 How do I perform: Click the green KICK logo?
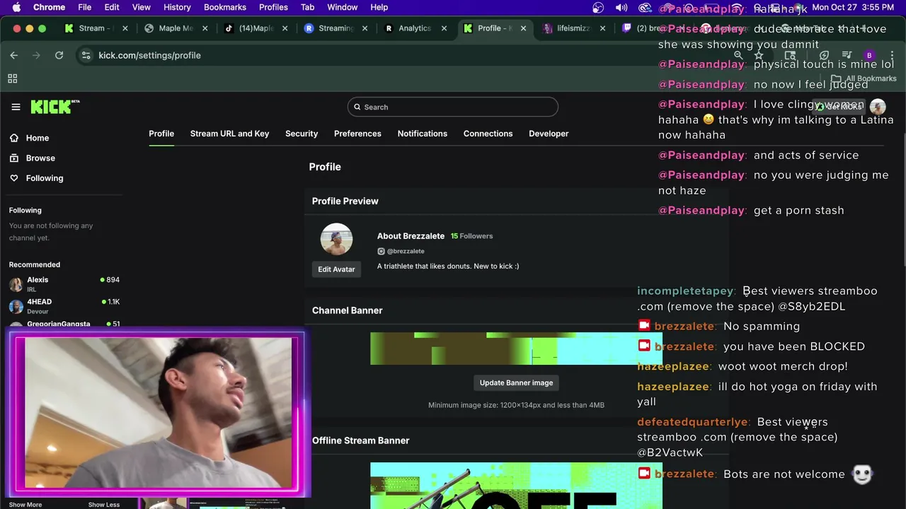[x=55, y=107]
